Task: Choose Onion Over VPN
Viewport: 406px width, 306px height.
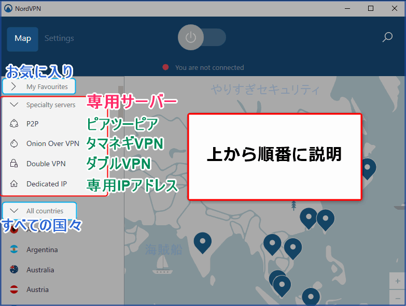Action: pos(53,143)
